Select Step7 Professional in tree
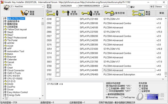Viewport: 168px width, 104px height. pyautogui.click(x=17, y=38)
